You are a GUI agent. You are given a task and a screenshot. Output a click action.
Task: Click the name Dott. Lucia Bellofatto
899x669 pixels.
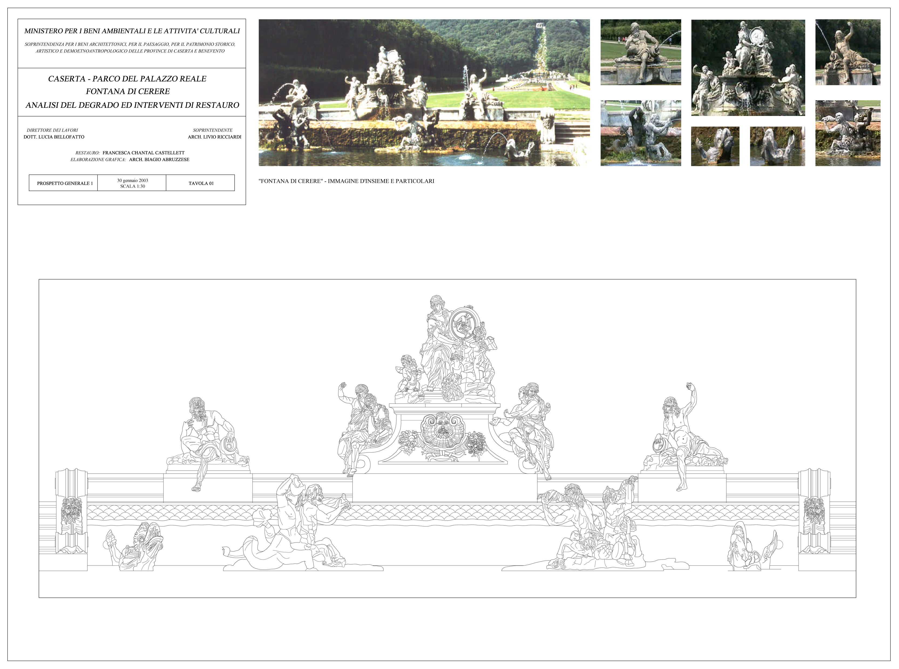pyautogui.click(x=54, y=137)
